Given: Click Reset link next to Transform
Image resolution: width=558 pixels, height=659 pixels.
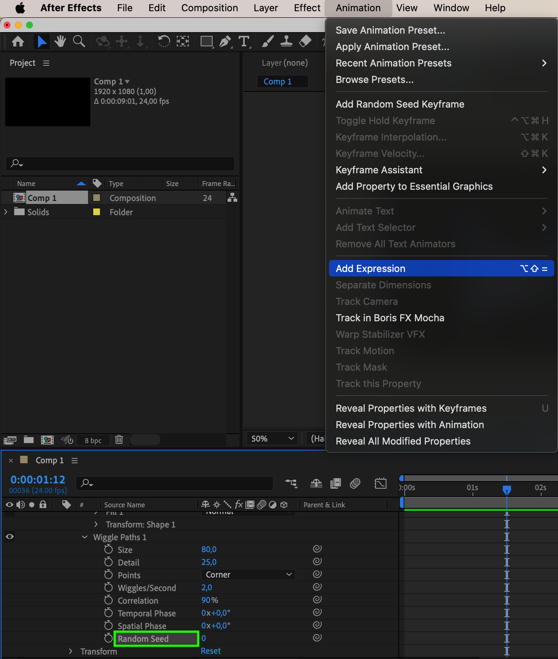Looking at the screenshot, I should (x=211, y=651).
